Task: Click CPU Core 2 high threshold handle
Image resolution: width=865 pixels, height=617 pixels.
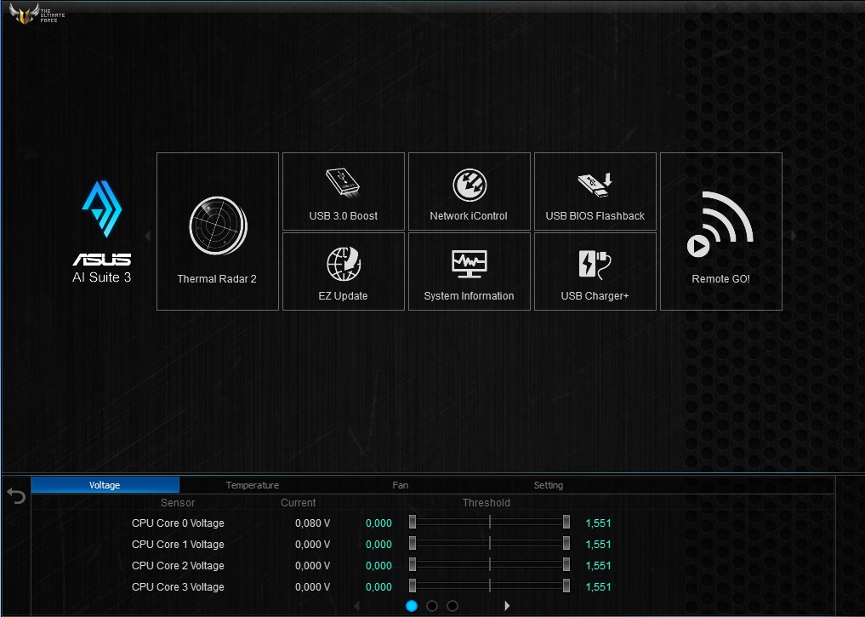Action: pyautogui.click(x=566, y=564)
